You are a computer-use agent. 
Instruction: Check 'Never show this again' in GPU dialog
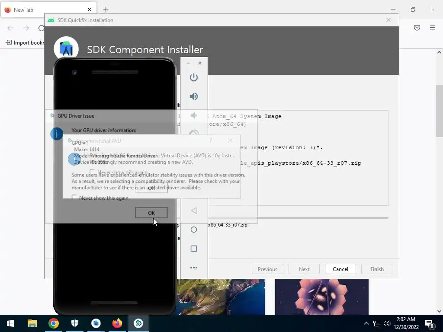[74, 197]
